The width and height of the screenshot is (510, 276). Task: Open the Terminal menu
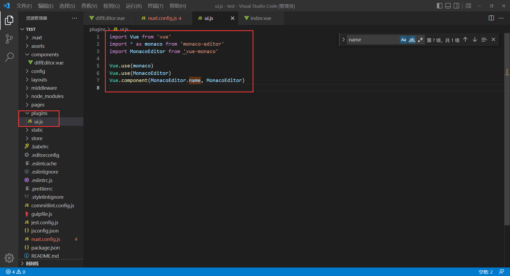tap(155, 6)
